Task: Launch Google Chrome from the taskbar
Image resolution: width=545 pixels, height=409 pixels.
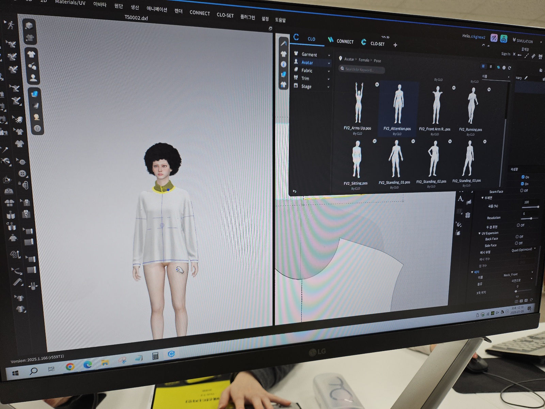Action: click(x=70, y=367)
